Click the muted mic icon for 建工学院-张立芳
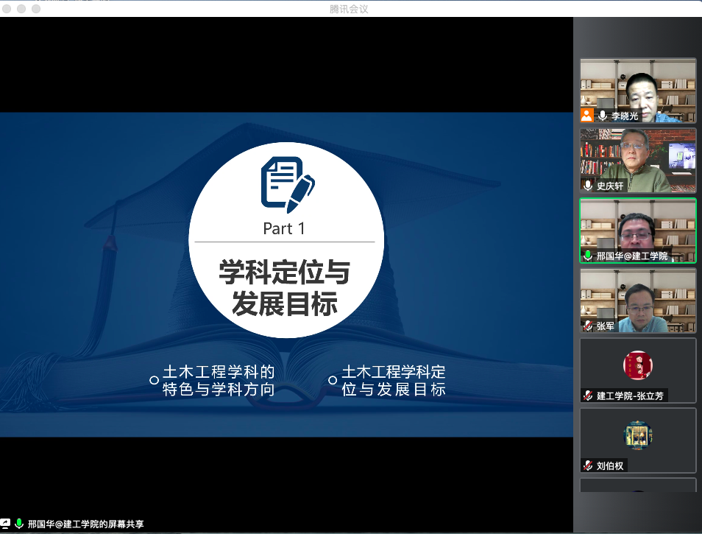702x534 pixels. coord(588,396)
